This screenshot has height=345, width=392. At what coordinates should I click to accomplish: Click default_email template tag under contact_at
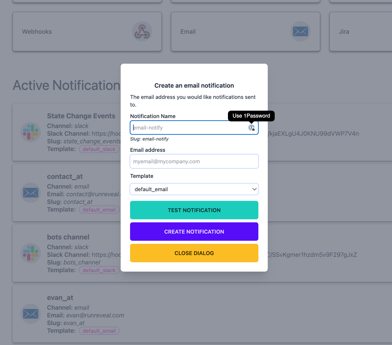pyautogui.click(x=99, y=210)
